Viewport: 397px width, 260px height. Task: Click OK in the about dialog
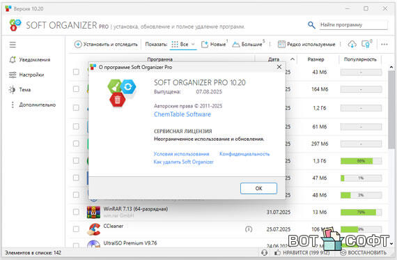(258, 188)
